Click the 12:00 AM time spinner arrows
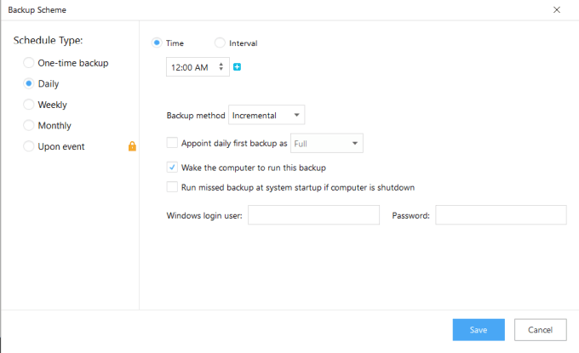The image size is (579, 353). click(221, 66)
